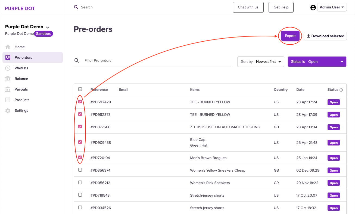This screenshot has height=214, width=355.
Task: Expand the Admin User account menu
Action: point(332,7)
